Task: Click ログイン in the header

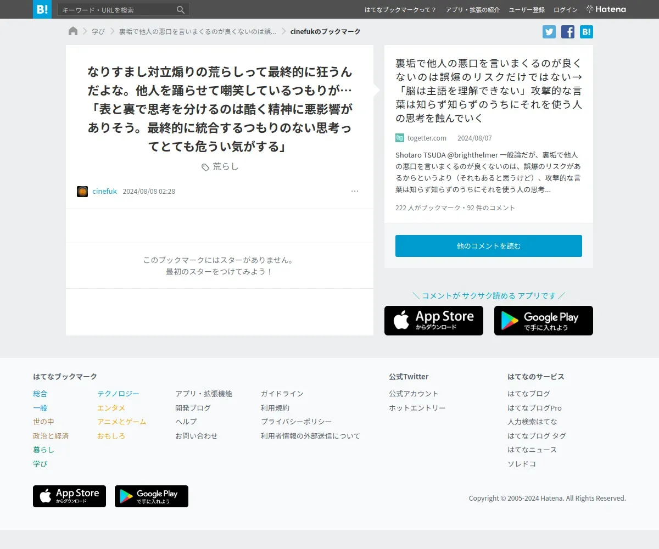Action: click(x=566, y=10)
